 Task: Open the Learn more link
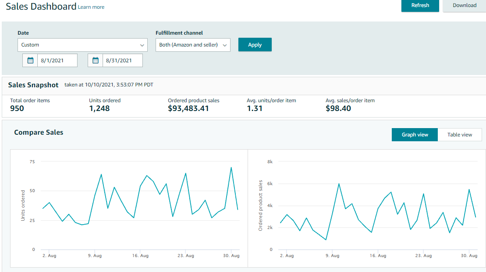(x=91, y=7)
